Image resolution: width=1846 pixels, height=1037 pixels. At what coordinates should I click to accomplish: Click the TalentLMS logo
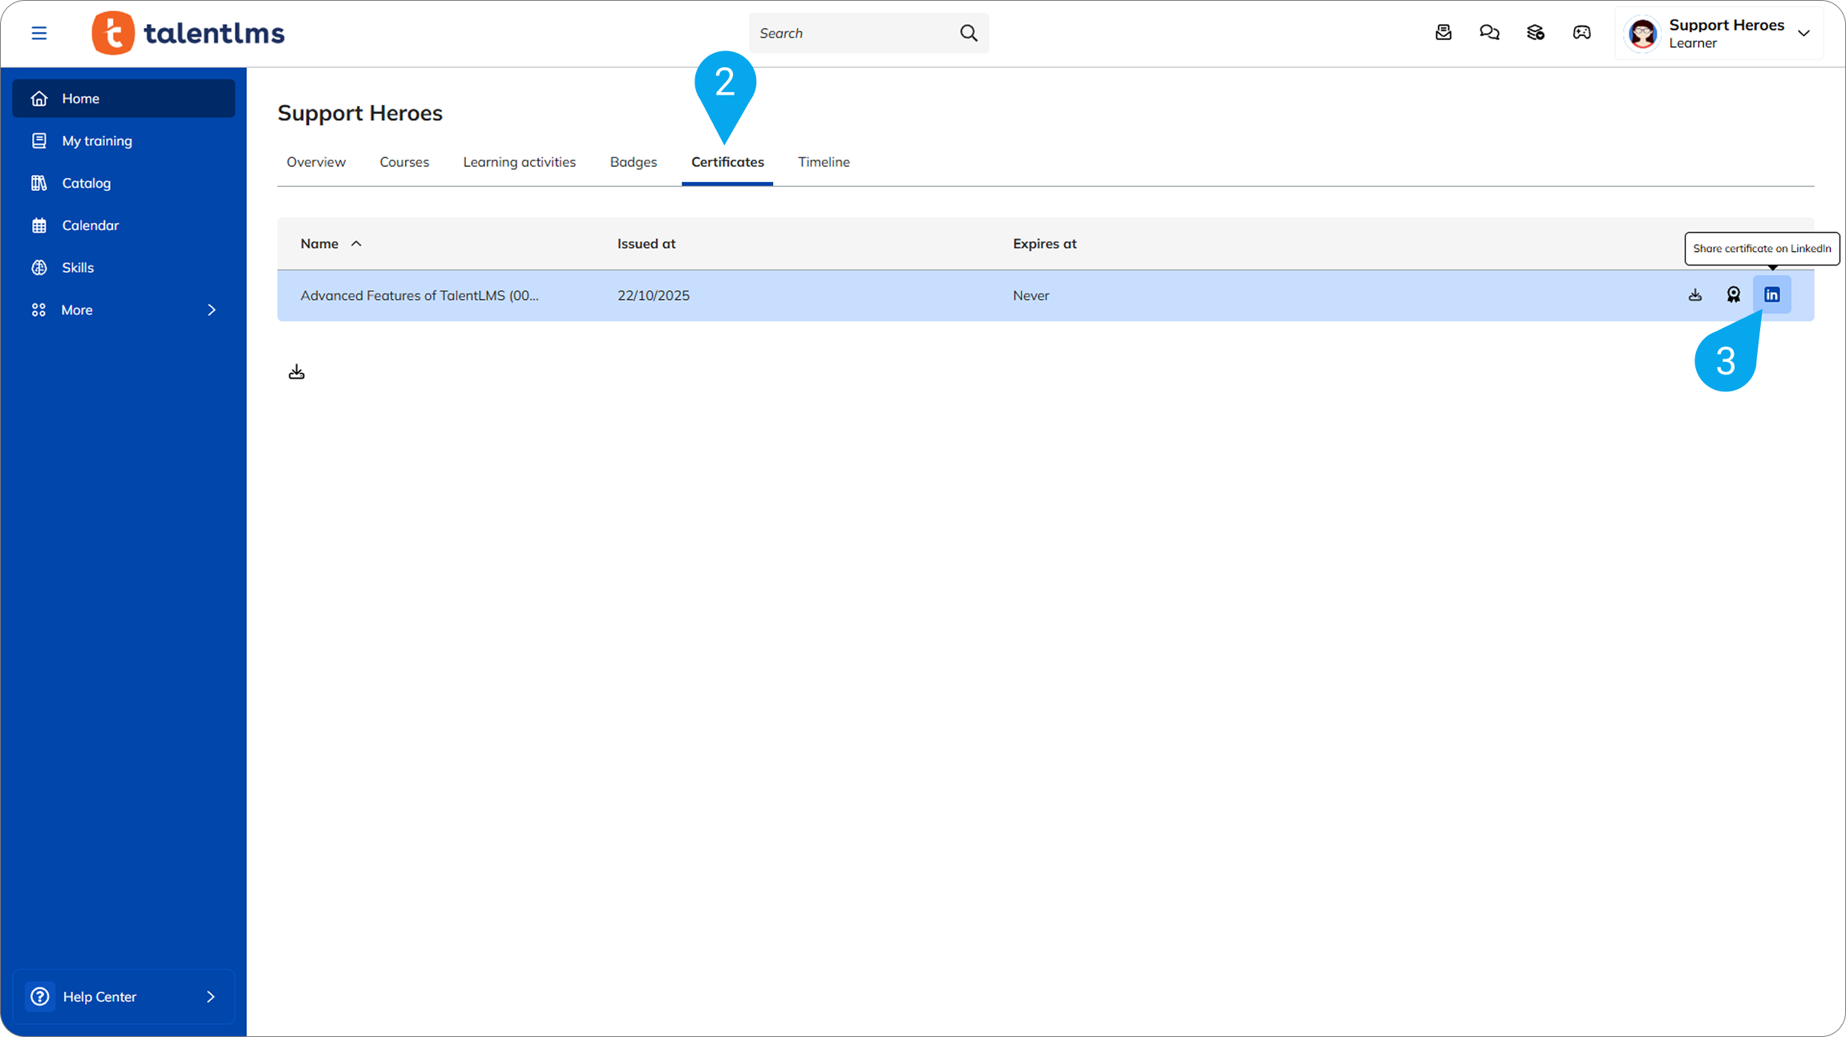[188, 33]
